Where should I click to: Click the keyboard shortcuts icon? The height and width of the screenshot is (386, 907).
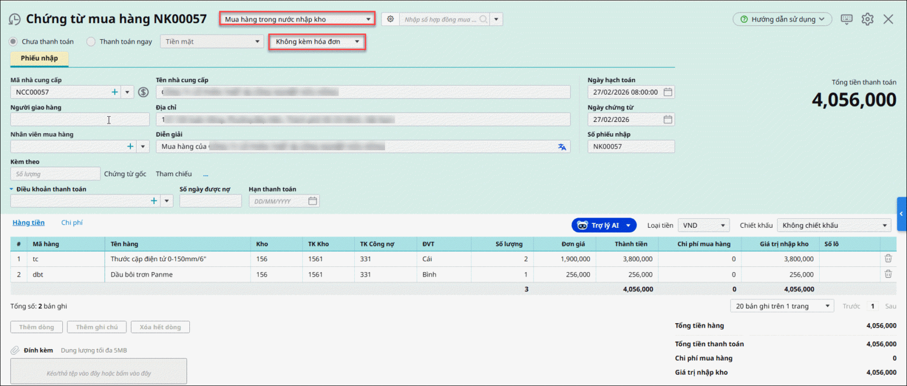(x=846, y=19)
